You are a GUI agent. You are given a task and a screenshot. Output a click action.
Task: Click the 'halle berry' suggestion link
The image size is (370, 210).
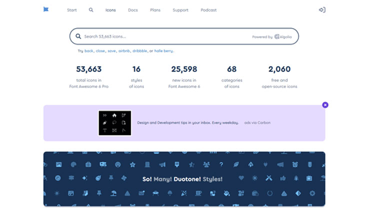tap(164, 51)
